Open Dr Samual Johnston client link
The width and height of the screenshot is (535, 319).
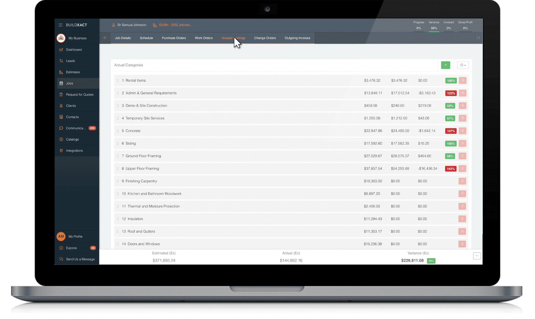click(131, 25)
